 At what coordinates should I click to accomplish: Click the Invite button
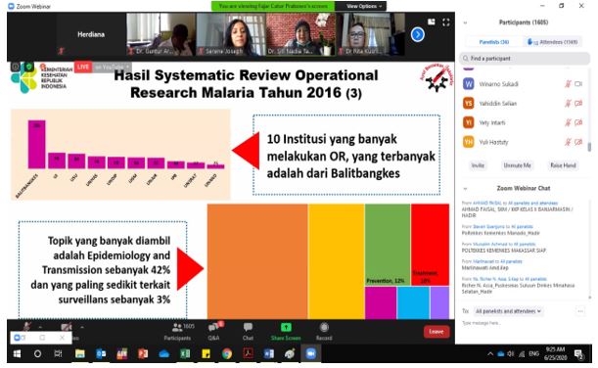pyautogui.click(x=478, y=165)
